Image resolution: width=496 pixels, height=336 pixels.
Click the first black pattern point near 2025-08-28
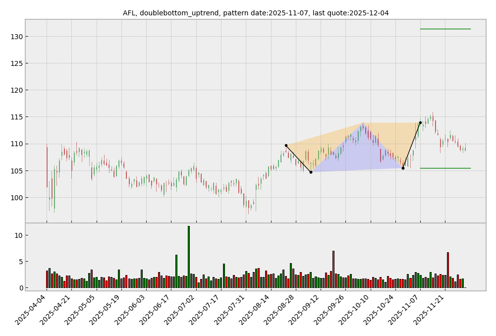tap(286, 145)
